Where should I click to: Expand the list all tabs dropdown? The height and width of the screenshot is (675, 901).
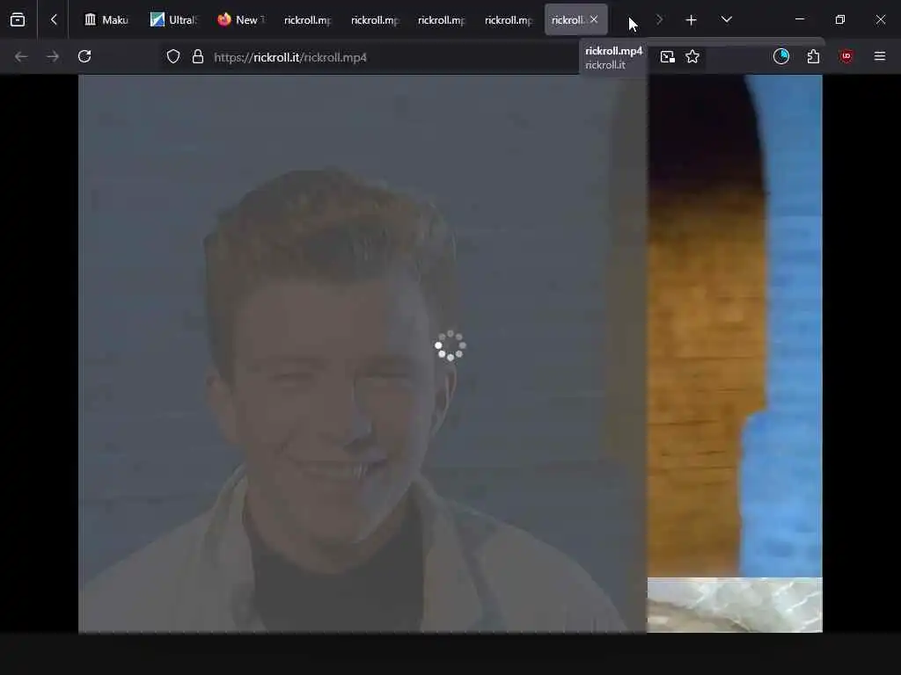[x=726, y=19]
